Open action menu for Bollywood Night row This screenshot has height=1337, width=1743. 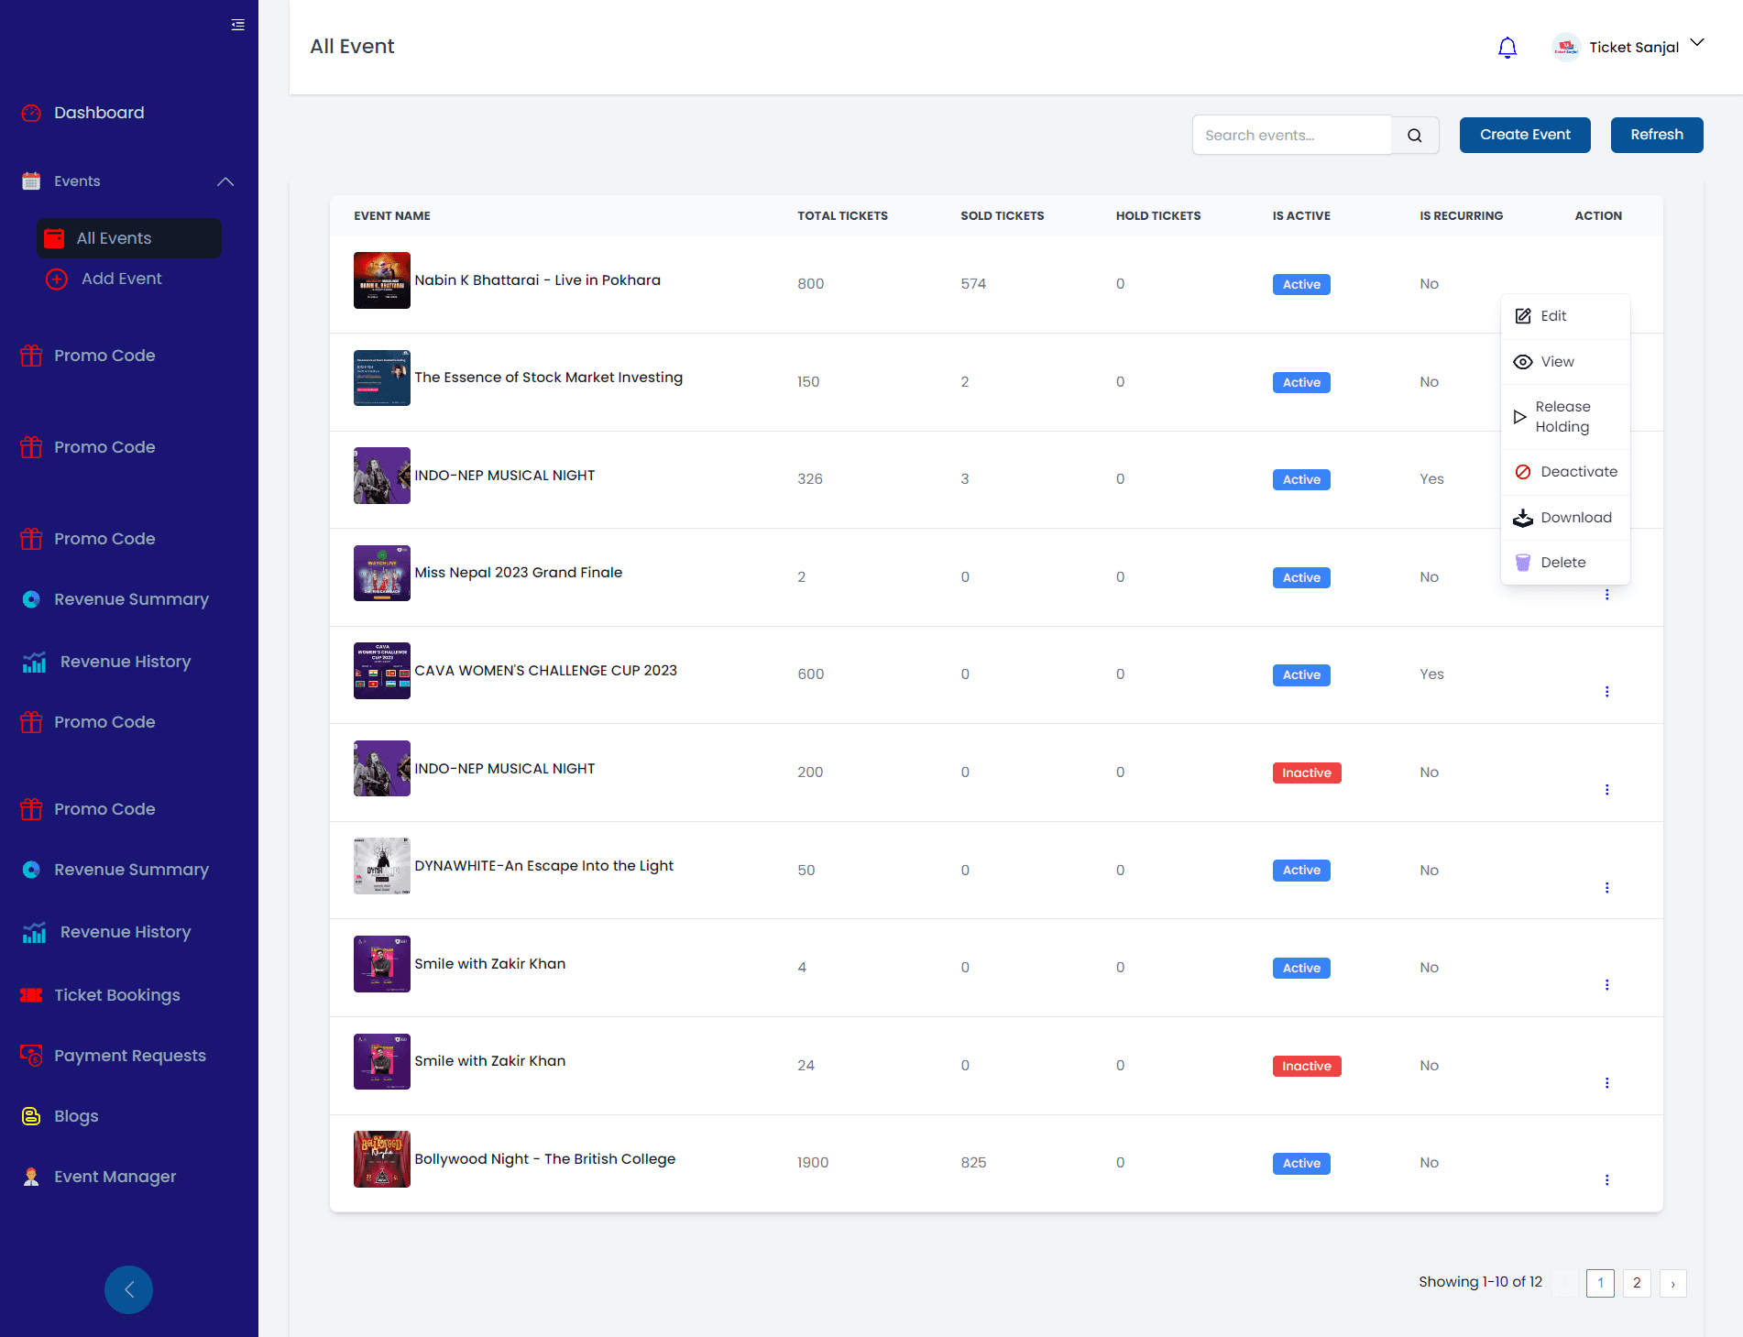tap(1606, 1180)
